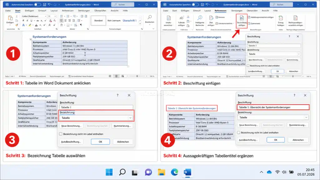320x180 pixels.
Task: Click the bullet list icon in Absatz
Action: (62, 16)
